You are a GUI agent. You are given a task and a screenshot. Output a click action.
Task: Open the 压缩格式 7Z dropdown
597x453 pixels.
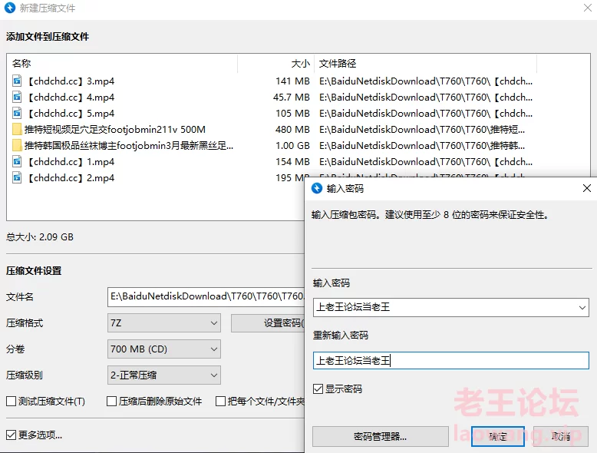pyautogui.click(x=164, y=323)
